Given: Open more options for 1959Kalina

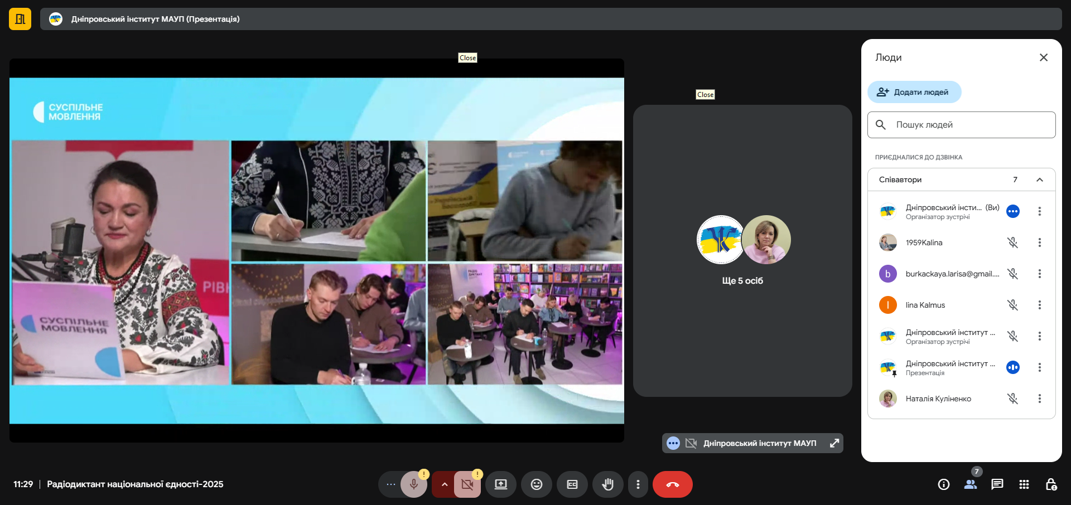Looking at the screenshot, I should click(1039, 242).
